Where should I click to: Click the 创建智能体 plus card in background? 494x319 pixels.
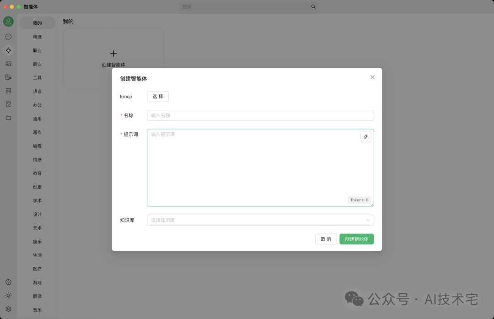113,59
